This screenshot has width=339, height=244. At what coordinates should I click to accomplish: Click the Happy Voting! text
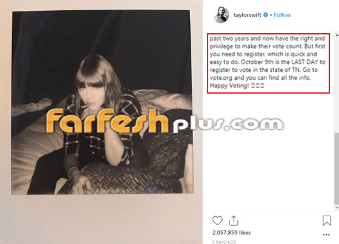click(x=229, y=86)
